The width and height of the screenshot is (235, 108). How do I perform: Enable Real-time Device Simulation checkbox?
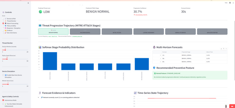click(3, 75)
